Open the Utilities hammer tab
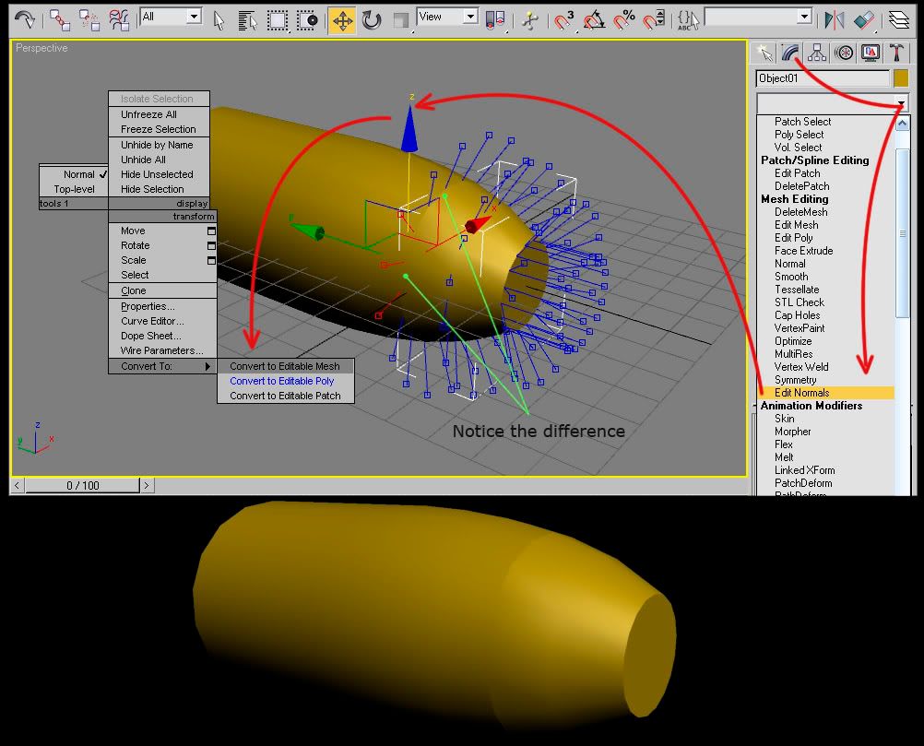 [x=896, y=53]
